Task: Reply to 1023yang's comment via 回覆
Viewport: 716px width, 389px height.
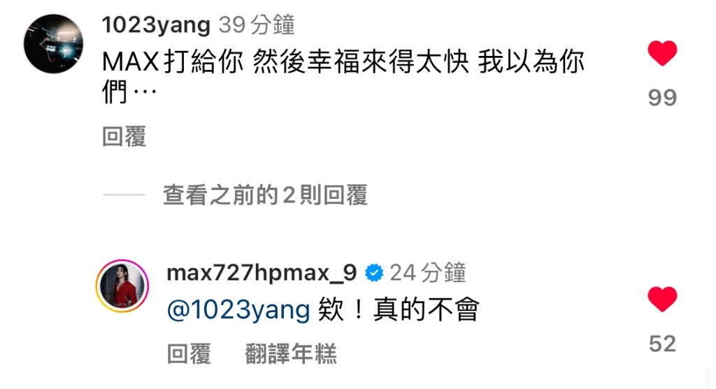Action: [x=124, y=136]
